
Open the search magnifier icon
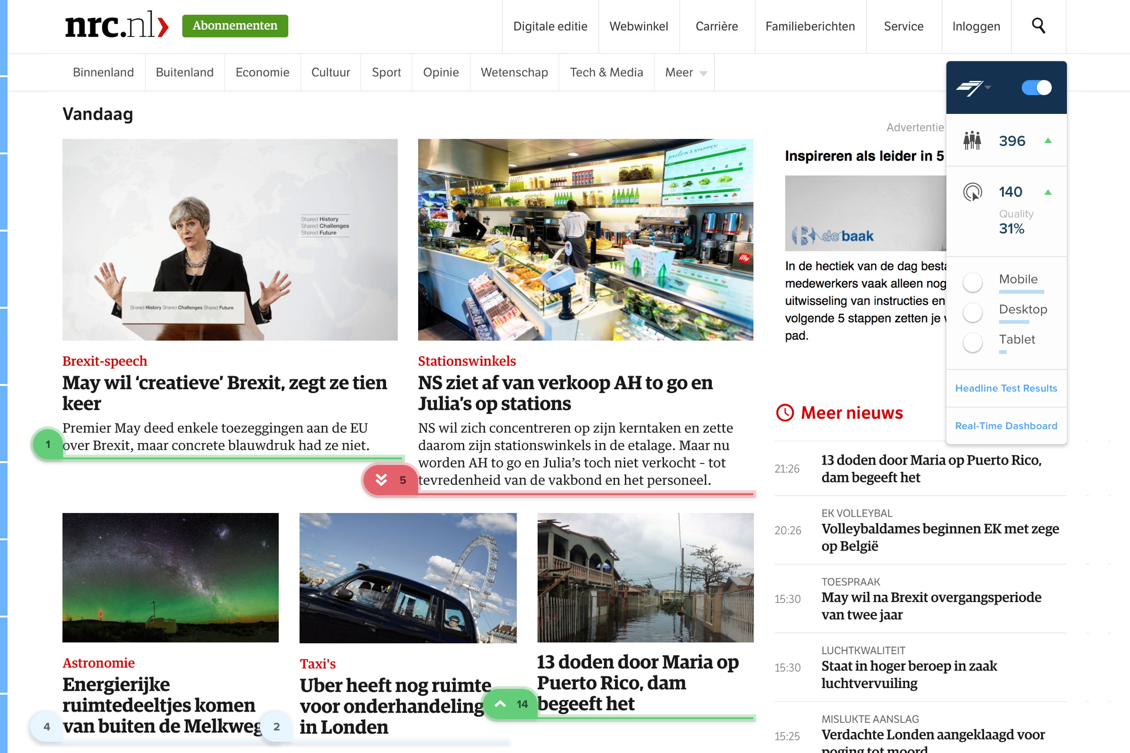pyautogui.click(x=1038, y=25)
